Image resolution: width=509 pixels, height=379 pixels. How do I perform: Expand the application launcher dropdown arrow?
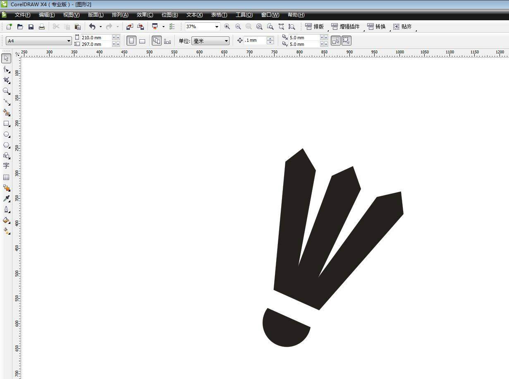[163, 26]
